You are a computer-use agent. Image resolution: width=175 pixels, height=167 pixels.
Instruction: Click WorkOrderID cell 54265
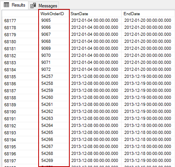(x=53, y=132)
